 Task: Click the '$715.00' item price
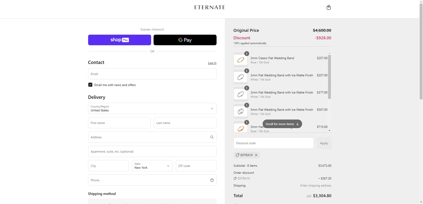pos(322,127)
